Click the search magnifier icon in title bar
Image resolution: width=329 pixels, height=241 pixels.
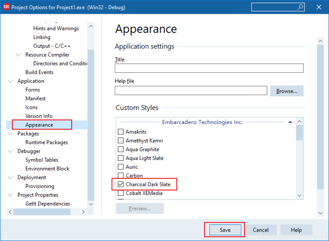[300, 7]
